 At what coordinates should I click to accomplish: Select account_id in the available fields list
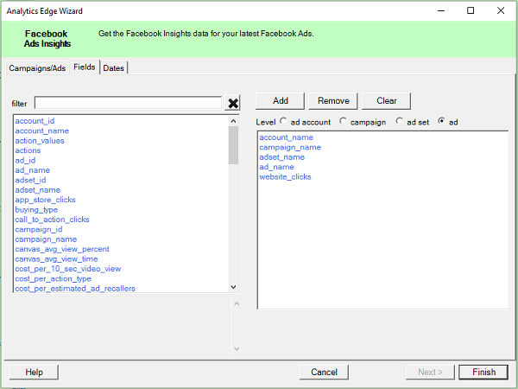point(35,121)
